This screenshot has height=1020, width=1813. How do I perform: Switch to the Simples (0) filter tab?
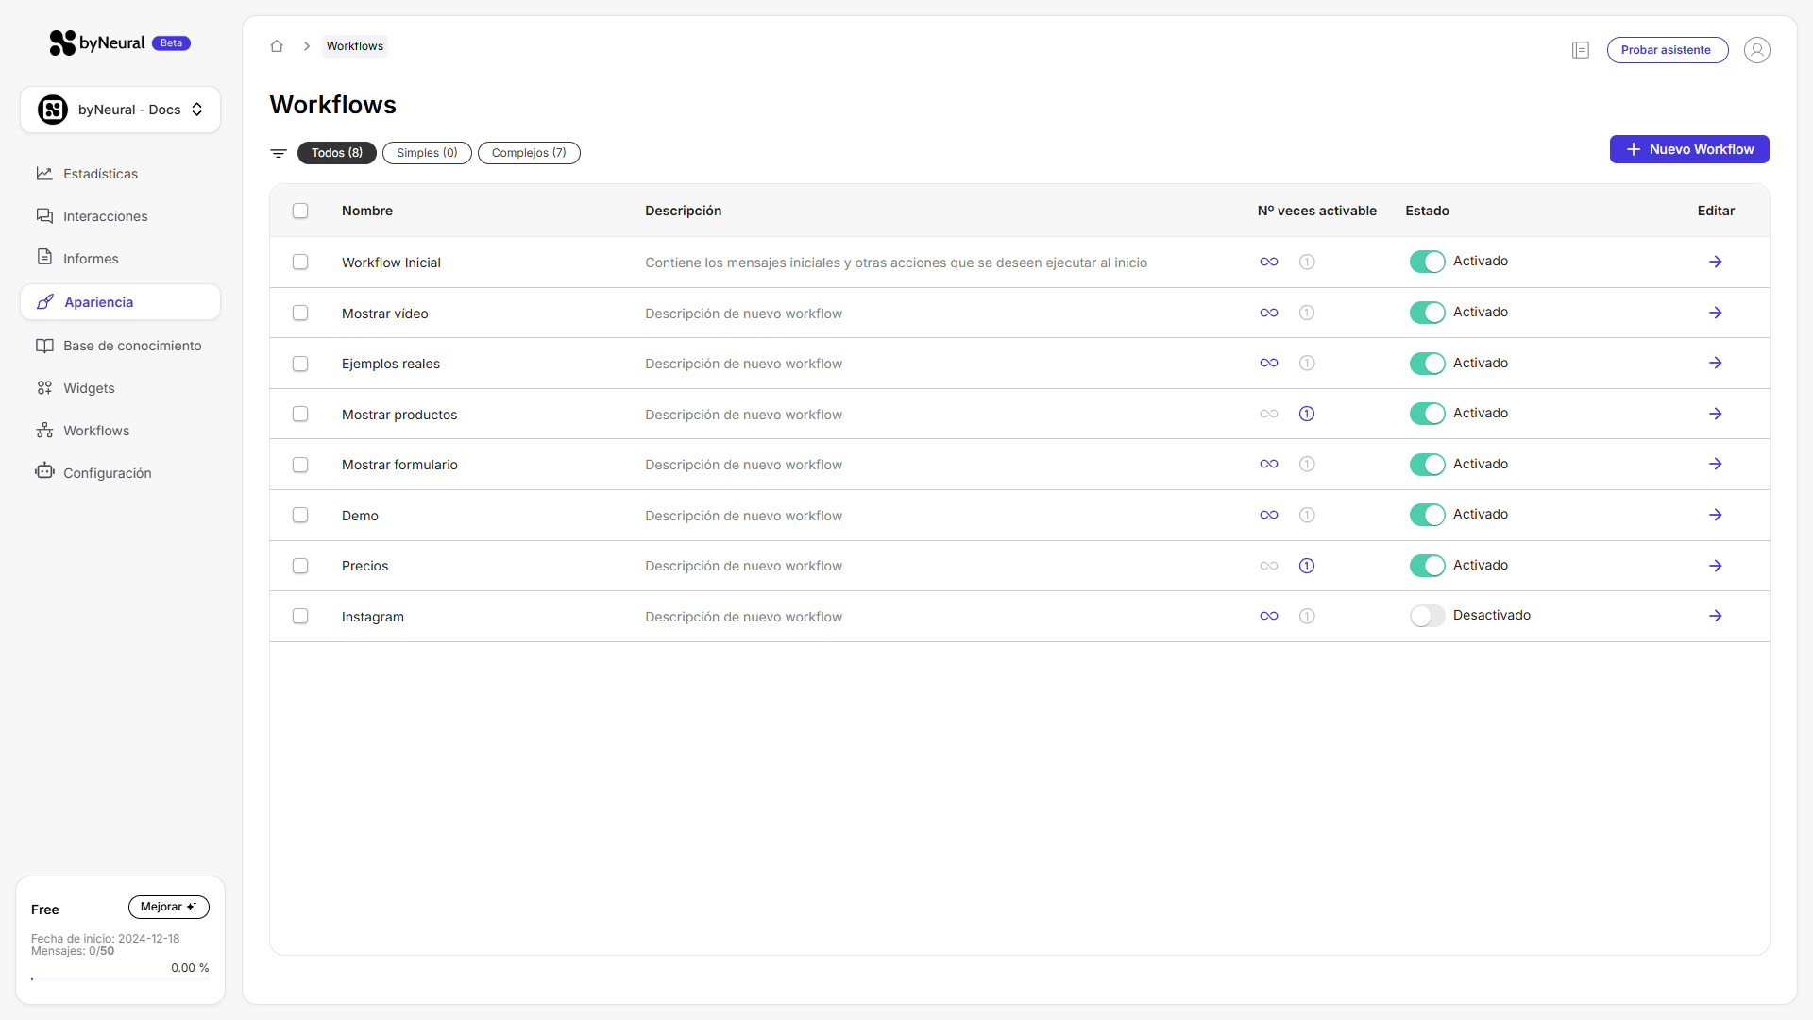(427, 153)
